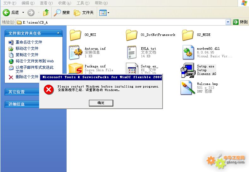Open the Back history dropdown arrow
Image resolution: width=249 pixels, height=172 pixels.
click(x=23, y=13)
